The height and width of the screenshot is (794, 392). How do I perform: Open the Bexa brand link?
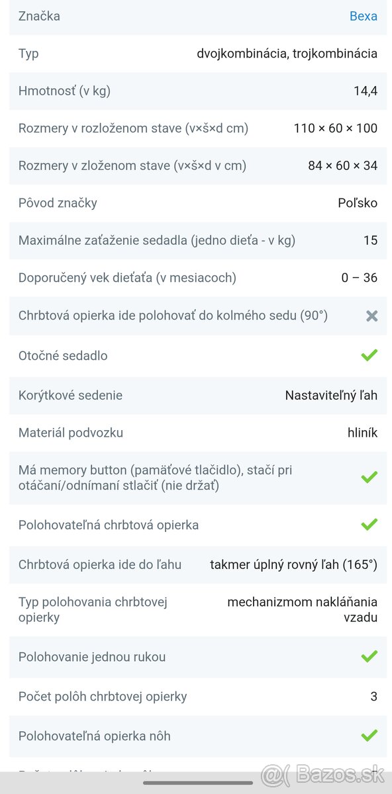pos(363,16)
